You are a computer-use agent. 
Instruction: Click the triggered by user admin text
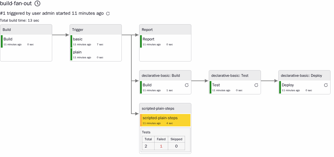(x=31, y=13)
